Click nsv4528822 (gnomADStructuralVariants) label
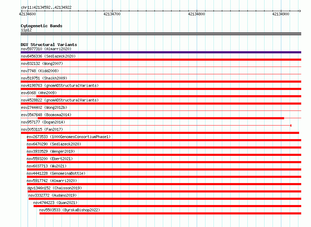The width and height of the screenshot is (311, 227). click(x=60, y=100)
